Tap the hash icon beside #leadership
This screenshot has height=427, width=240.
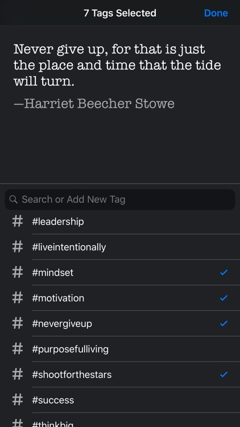pos(18,221)
